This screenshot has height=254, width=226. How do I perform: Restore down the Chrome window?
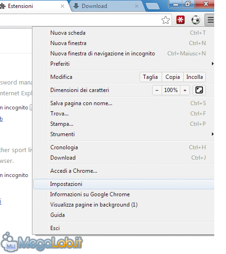click(188, 4)
